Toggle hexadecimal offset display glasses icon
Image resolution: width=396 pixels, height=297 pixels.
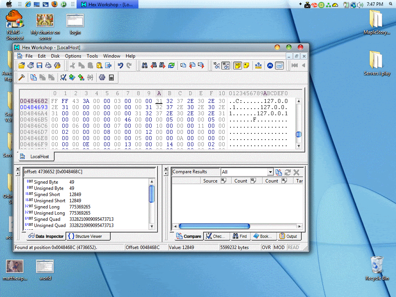(226, 66)
